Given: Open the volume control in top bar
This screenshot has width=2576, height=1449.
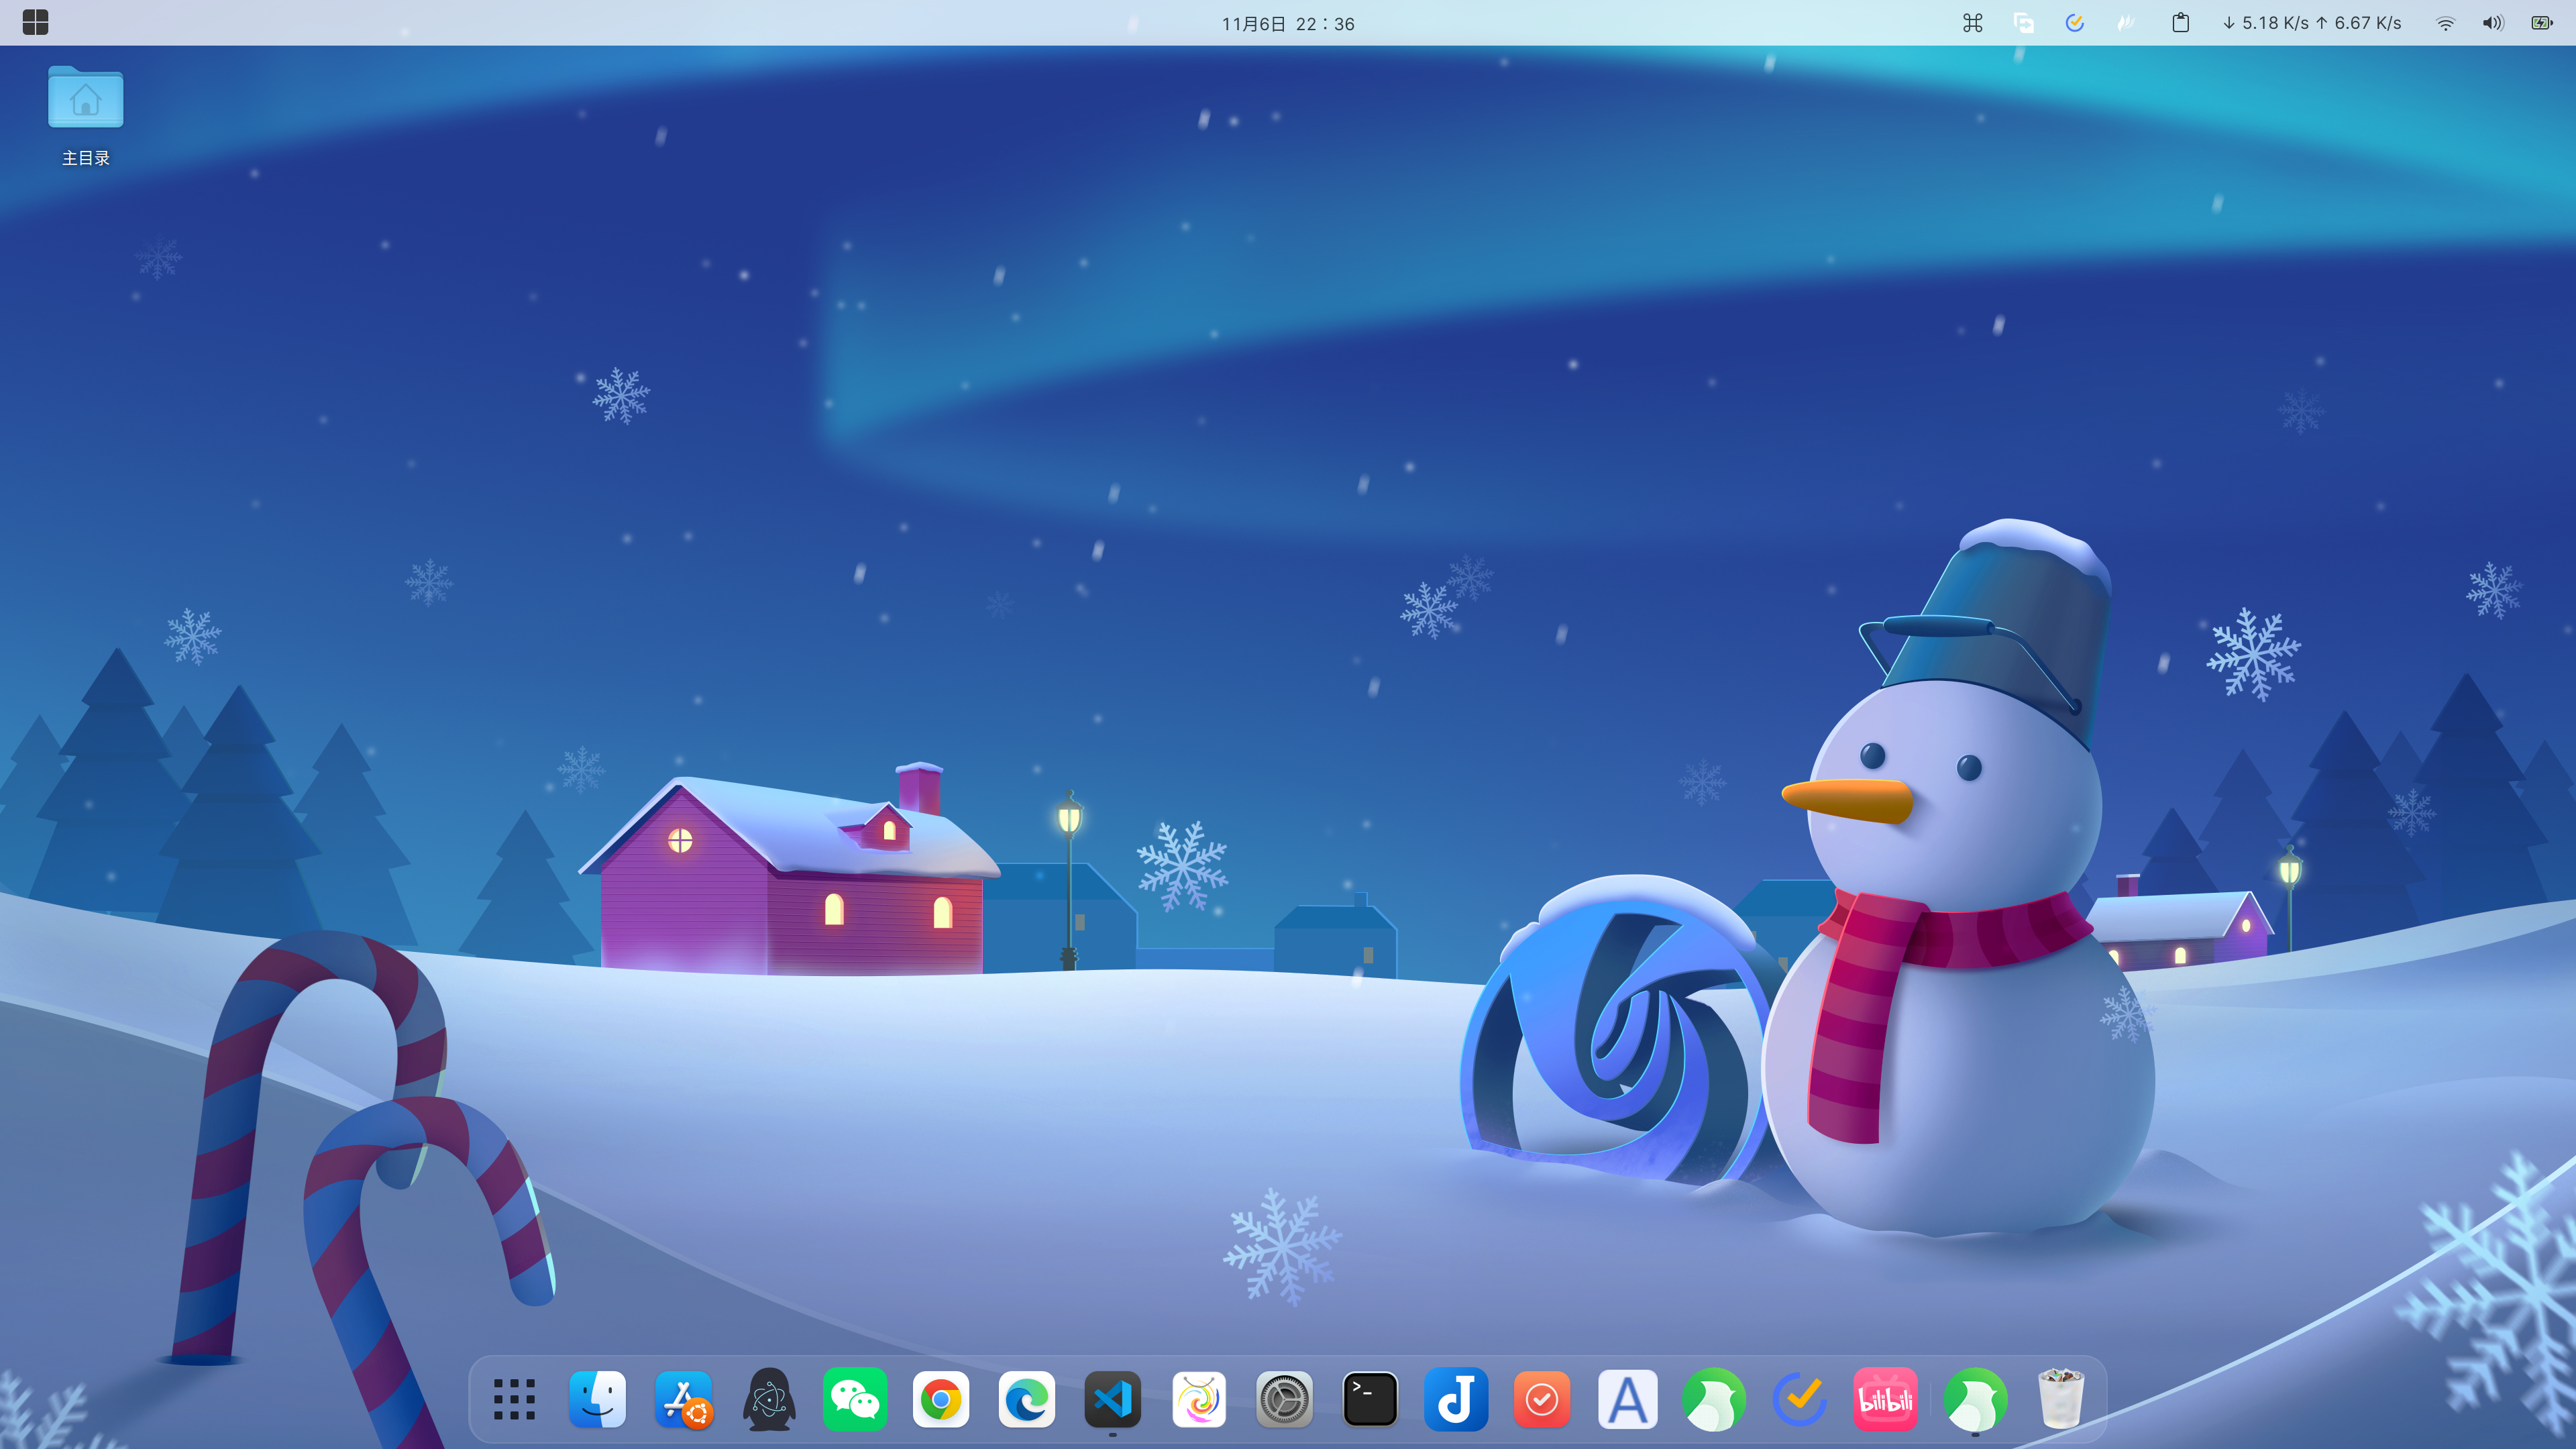Looking at the screenshot, I should pos(2493,23).
